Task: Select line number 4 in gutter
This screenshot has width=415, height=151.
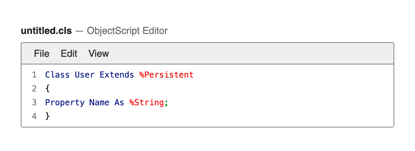Action: pos(34,116)
